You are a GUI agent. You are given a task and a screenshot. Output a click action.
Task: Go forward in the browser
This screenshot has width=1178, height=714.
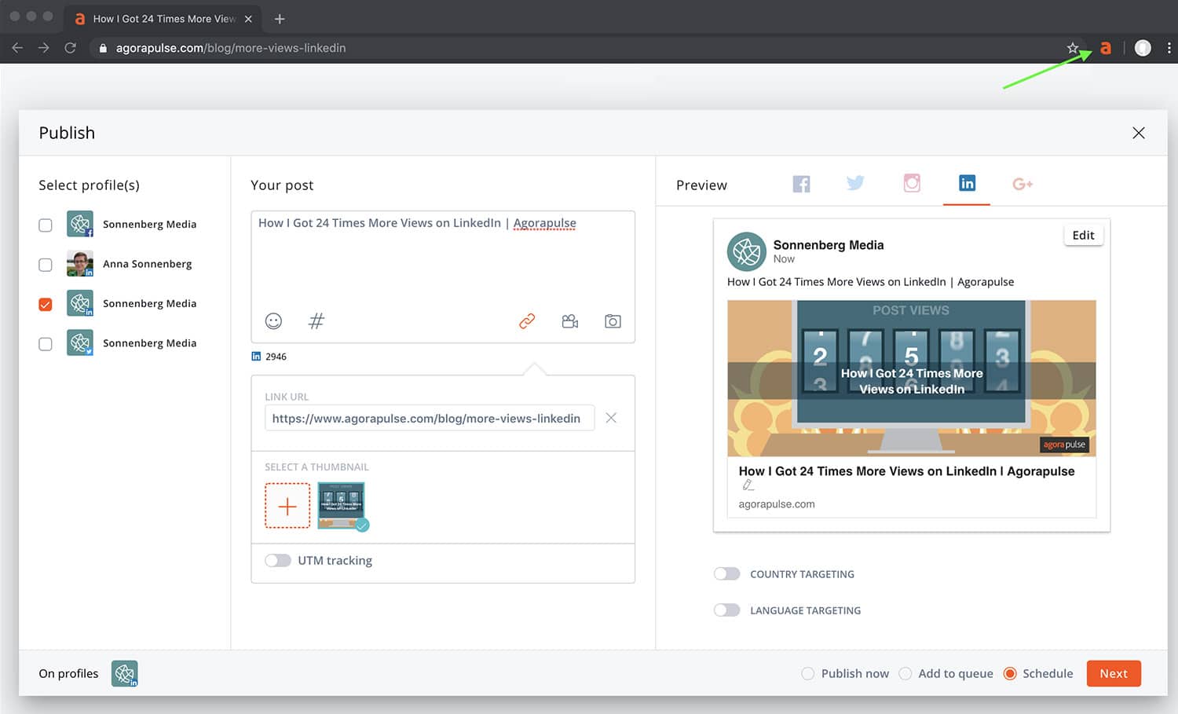(x=43, y=48)
